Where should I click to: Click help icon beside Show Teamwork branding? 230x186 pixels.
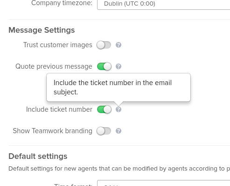pos(118,131)
